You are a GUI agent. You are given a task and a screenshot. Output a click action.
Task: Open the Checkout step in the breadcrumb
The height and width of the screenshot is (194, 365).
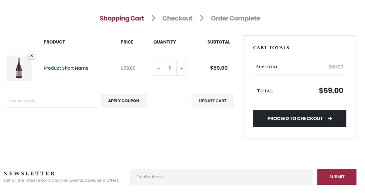click(x=177, y=18)
